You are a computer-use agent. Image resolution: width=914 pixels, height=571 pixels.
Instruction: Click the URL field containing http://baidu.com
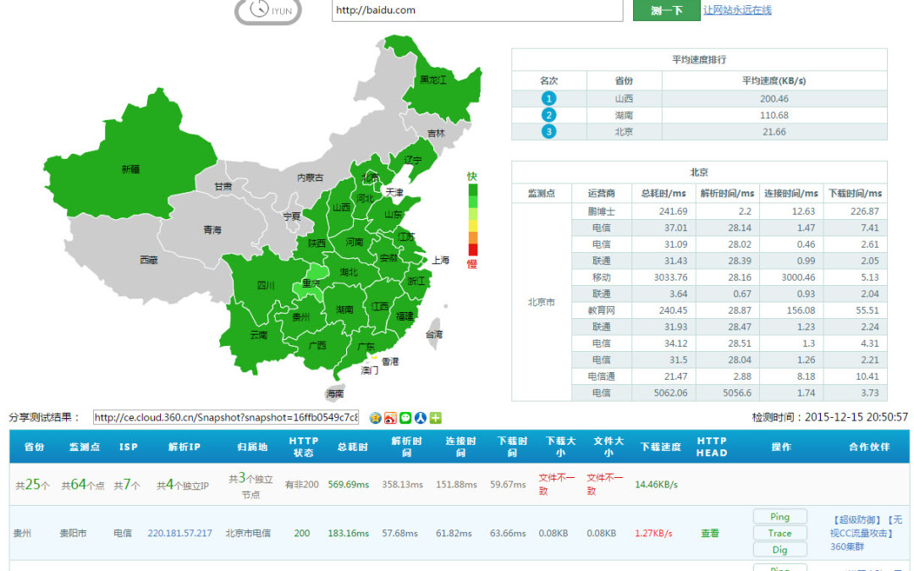(477, 10)
